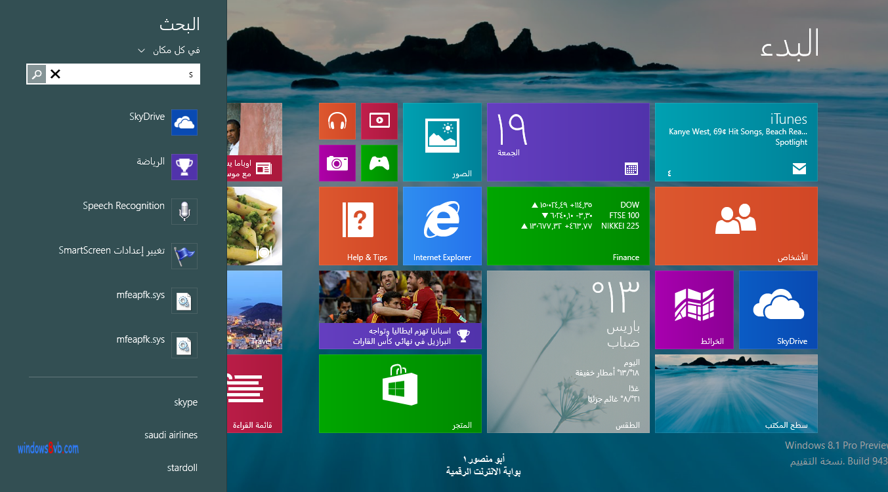
Task: Open the Windows Store tile
Action: tap(400, 393)
